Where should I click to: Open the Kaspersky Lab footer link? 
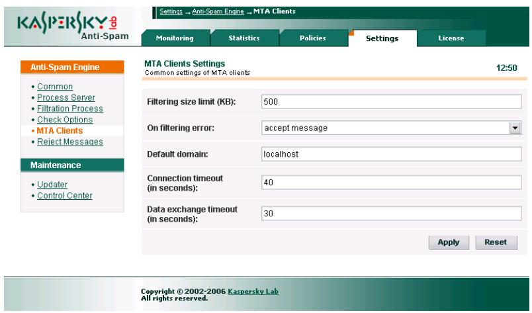(253, 291)
